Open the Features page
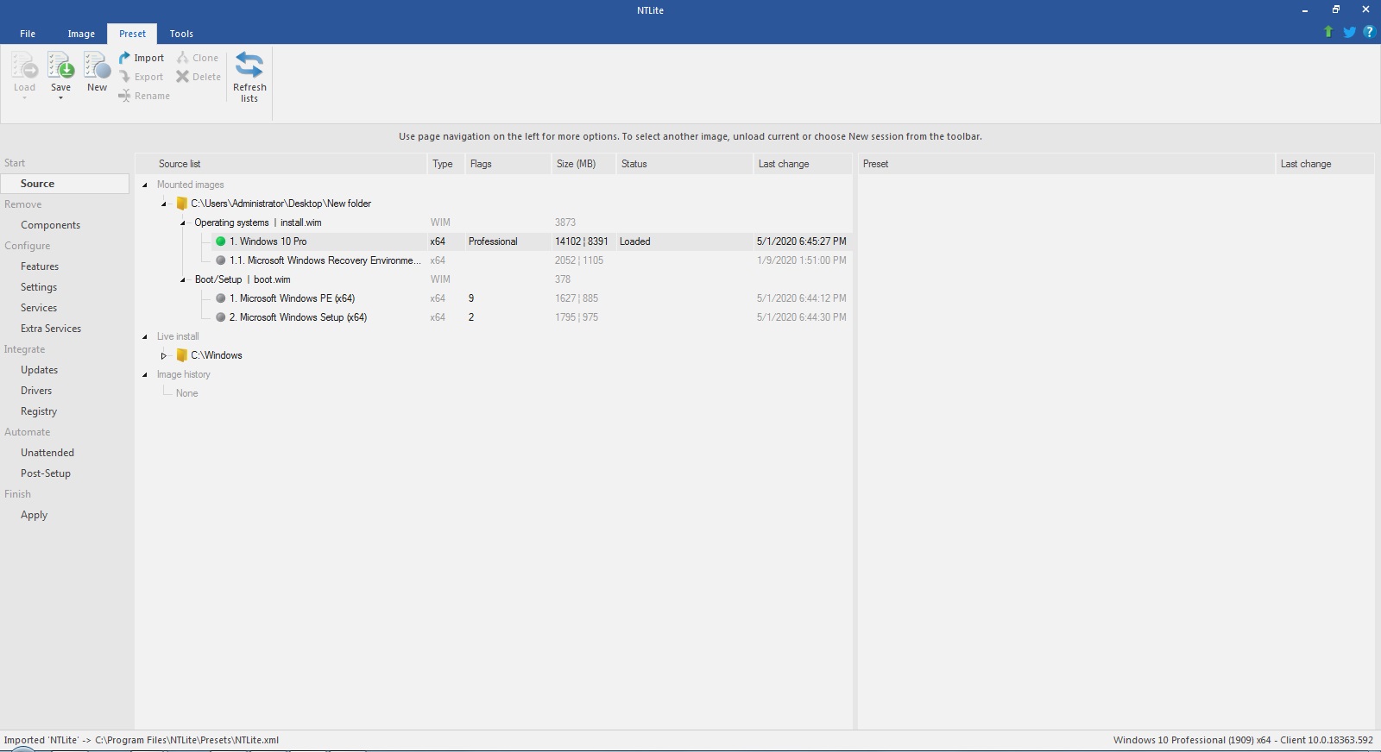Viewport: 1381px width, 752px height. (40, 266)
